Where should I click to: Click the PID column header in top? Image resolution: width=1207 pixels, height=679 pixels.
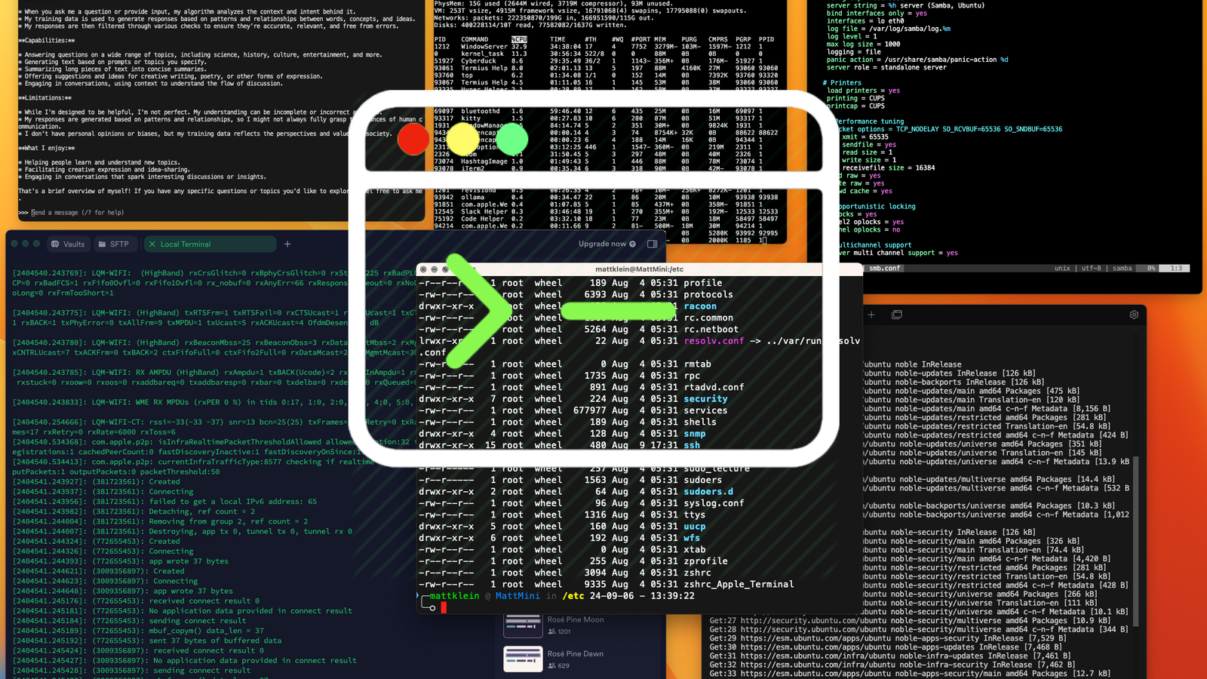point(440,39)
